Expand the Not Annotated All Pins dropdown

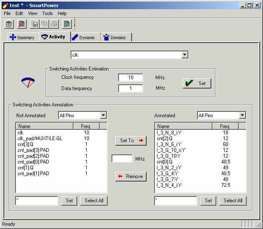point(103,116)
